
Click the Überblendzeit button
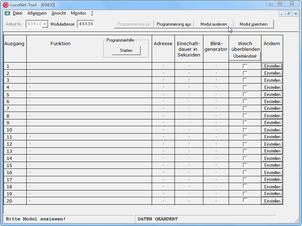(x=245, y=56)
